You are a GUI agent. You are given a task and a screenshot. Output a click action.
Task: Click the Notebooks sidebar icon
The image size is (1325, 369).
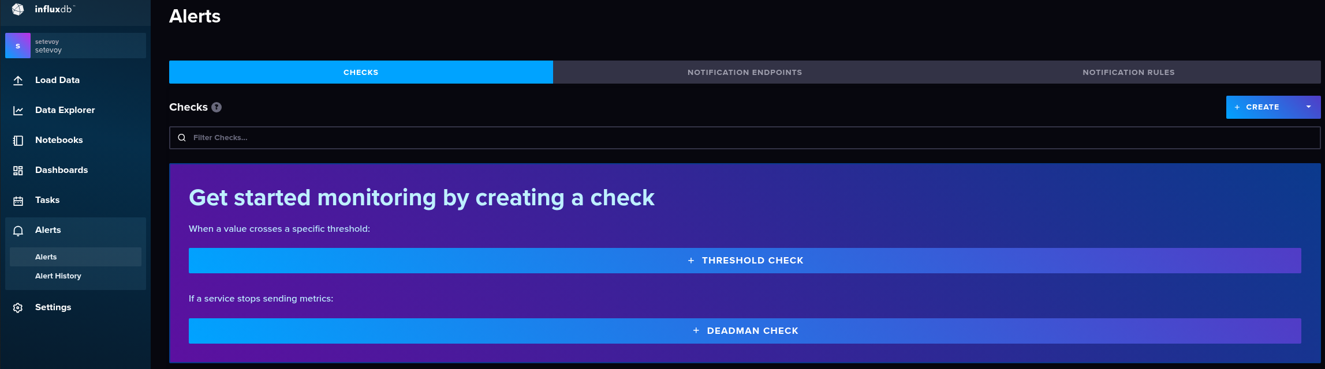[18, 141]
